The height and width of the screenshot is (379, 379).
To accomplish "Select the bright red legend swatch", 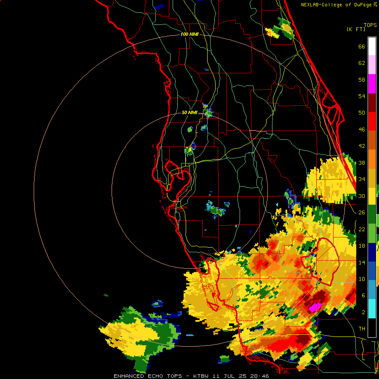I will [x=372, y=121].
